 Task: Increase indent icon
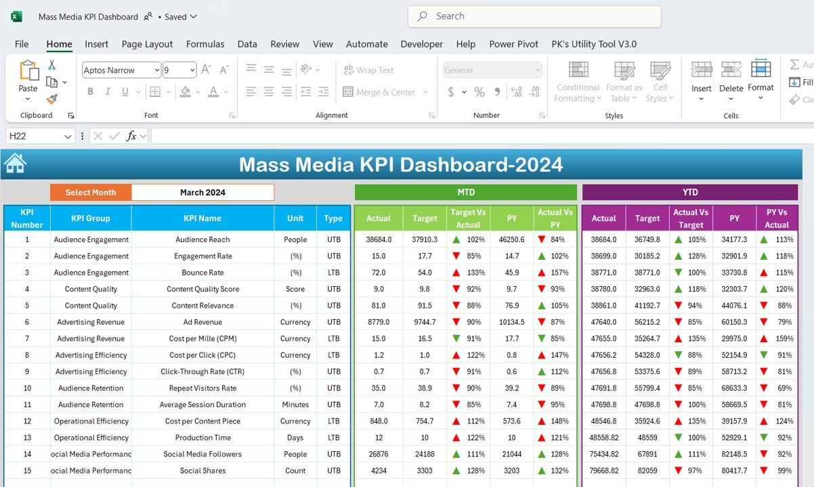pyautogui.click(x=324, y=92)
